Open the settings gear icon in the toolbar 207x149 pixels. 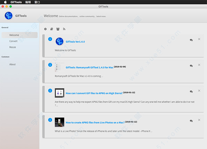coord(46,29)
